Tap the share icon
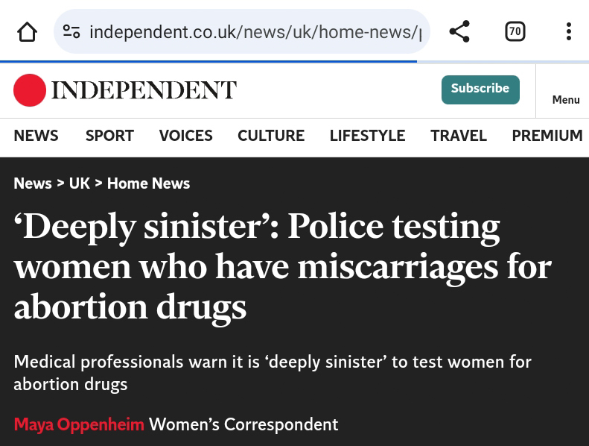Image resolution: width=589 pixels, height=446 pixels. [459, 31]
